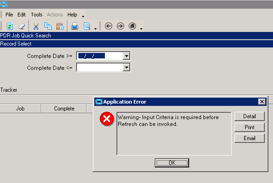Click the Complete Date <= input field
Screen dimensions: 273x183
point(100,68)
